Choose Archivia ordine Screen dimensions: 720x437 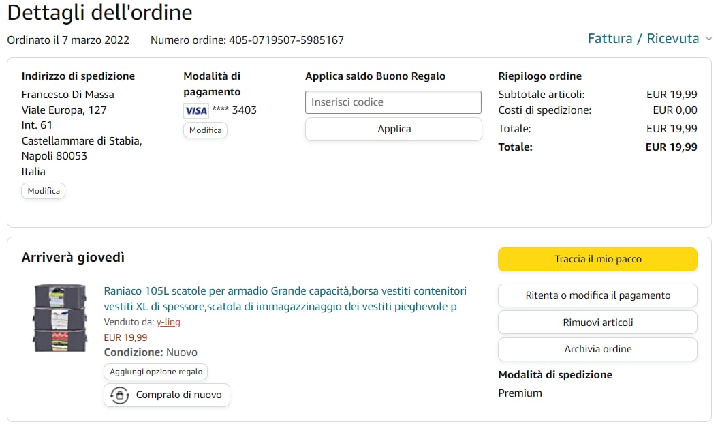click(x=597, y=349)
